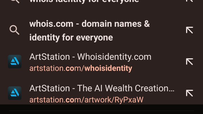Tap the partially visible arrow in the topmost suggestion
The image size is (203, 114).
189,1
